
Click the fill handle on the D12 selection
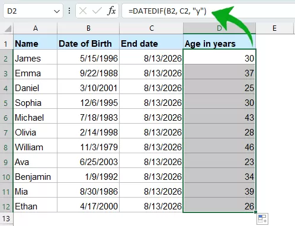click(255, 212)
